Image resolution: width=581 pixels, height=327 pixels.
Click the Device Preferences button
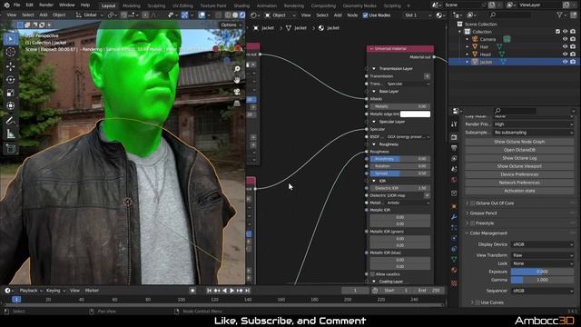(519, 174)
